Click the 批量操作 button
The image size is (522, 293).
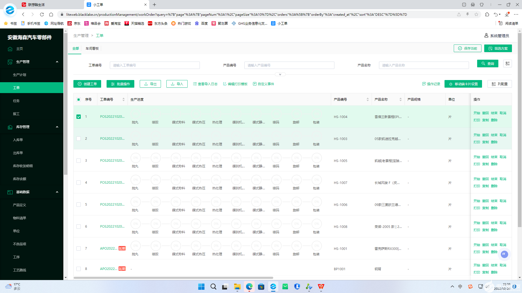pyautogui.click(x=120, y=84)
